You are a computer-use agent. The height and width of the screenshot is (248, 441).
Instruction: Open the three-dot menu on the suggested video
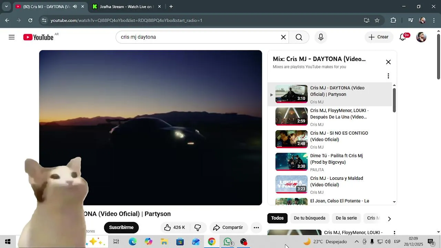[x=394, y=233]
